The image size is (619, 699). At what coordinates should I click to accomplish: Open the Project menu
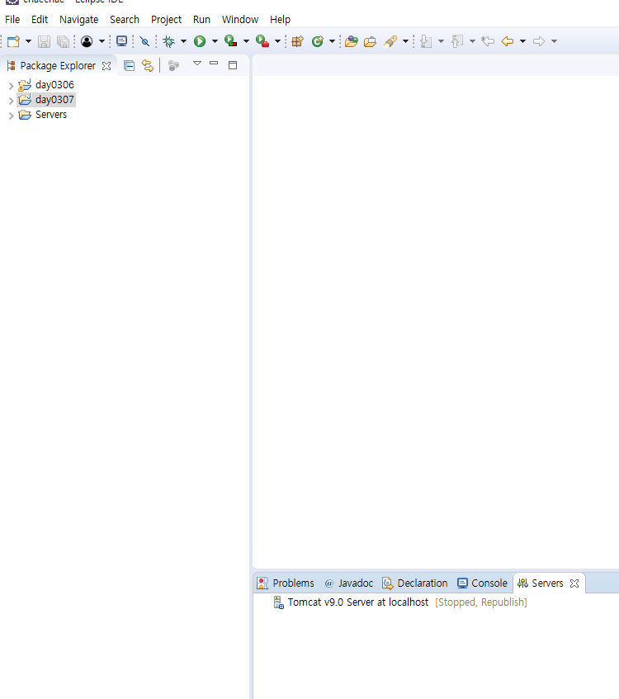(167, 20)
